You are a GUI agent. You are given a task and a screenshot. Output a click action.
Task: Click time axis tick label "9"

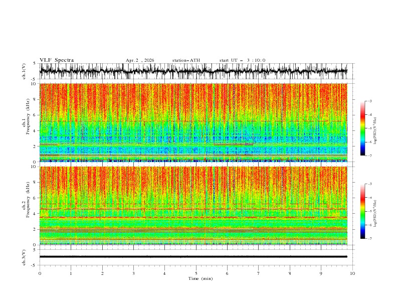(x=321, y=273)
